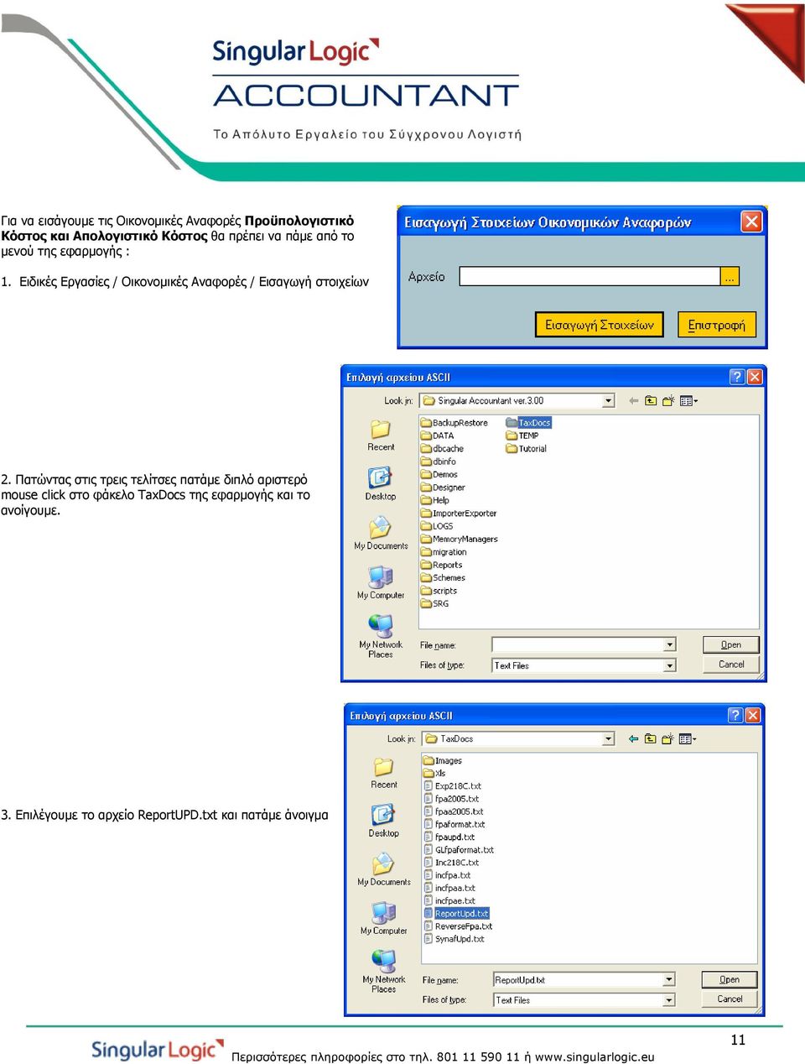The width and height of the screenshot is (805, 1064).
Task: Click My Network Places in Singular Accountant dialog
Action: [x=381, y=637]
